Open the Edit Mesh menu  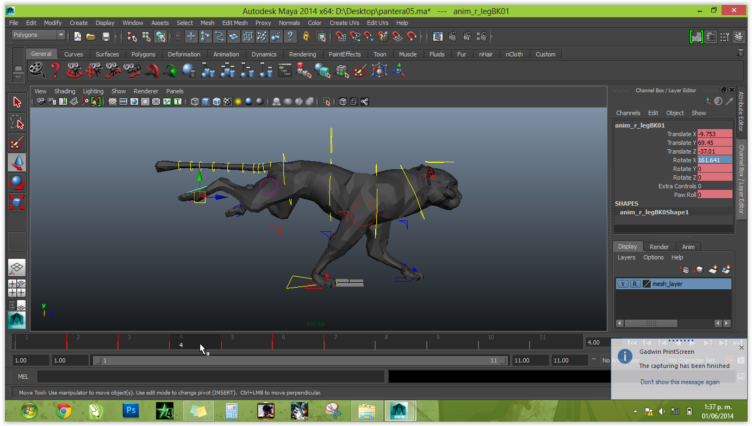click(234, 23)
